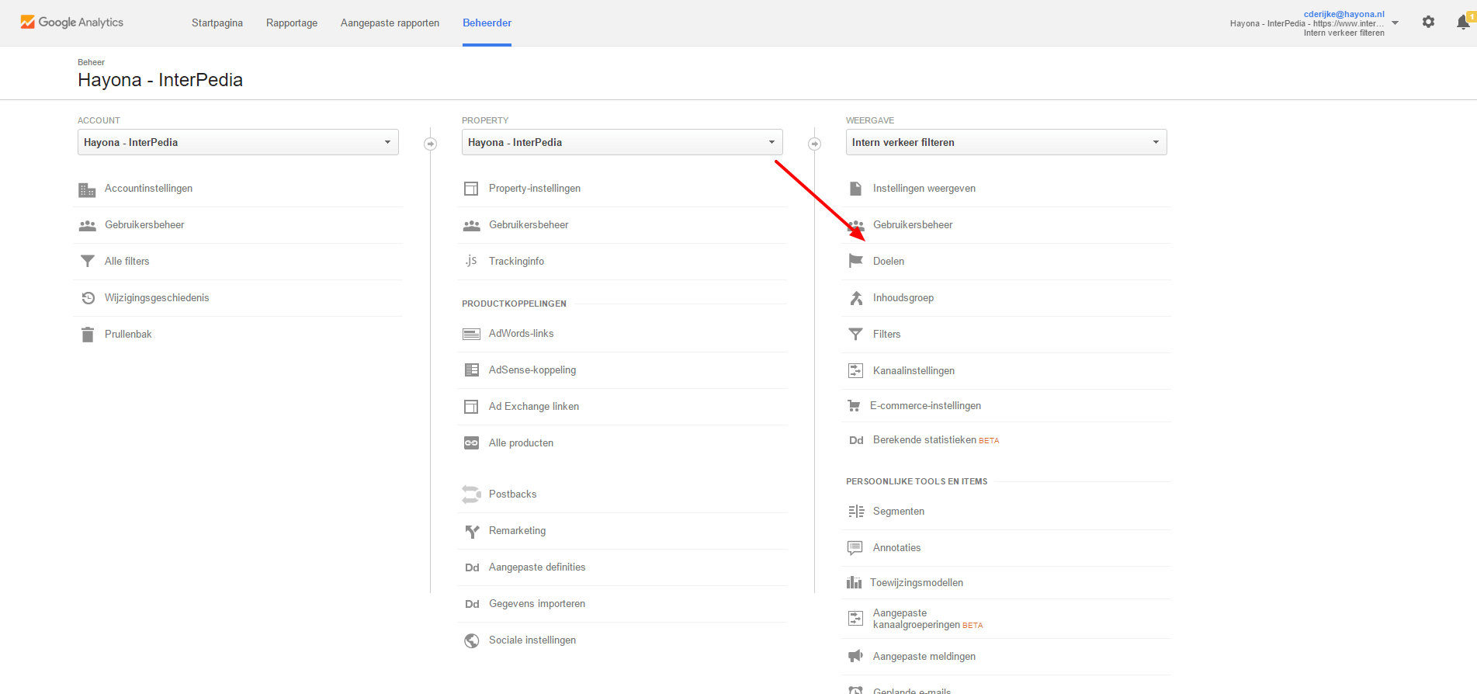Open the Rapportage tab

tap(292, 23)
